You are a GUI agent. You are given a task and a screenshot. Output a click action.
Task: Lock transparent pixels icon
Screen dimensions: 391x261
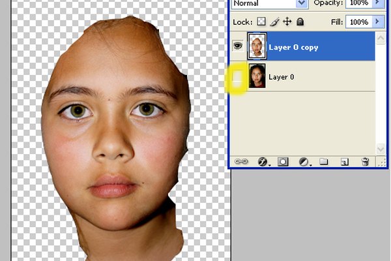pyautogui.click(x=261, y=22)
